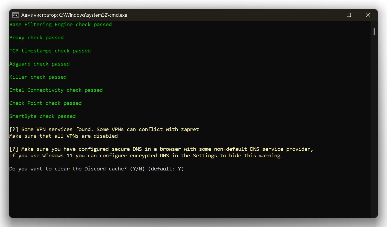
Task: Click the 'Killer check passed' line
Action: click(x=38, y=77)
